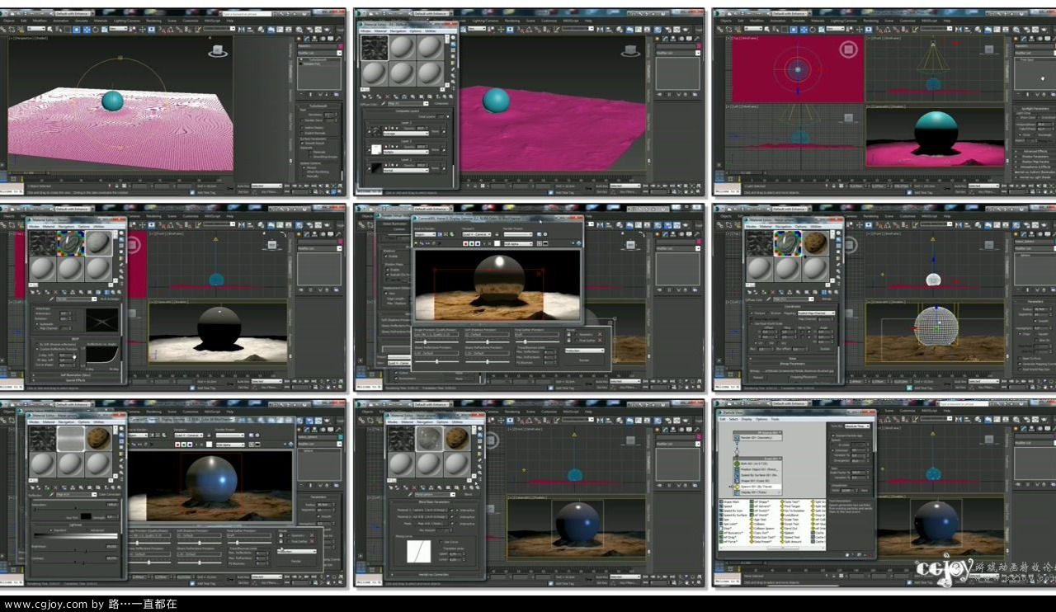Viewport: 1056px width, 612px height.
Task: Click render teapot icon in wireframe plane screenshot
Action: tap(327, 29)
